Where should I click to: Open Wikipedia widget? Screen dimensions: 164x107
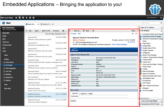coord(146,88)
